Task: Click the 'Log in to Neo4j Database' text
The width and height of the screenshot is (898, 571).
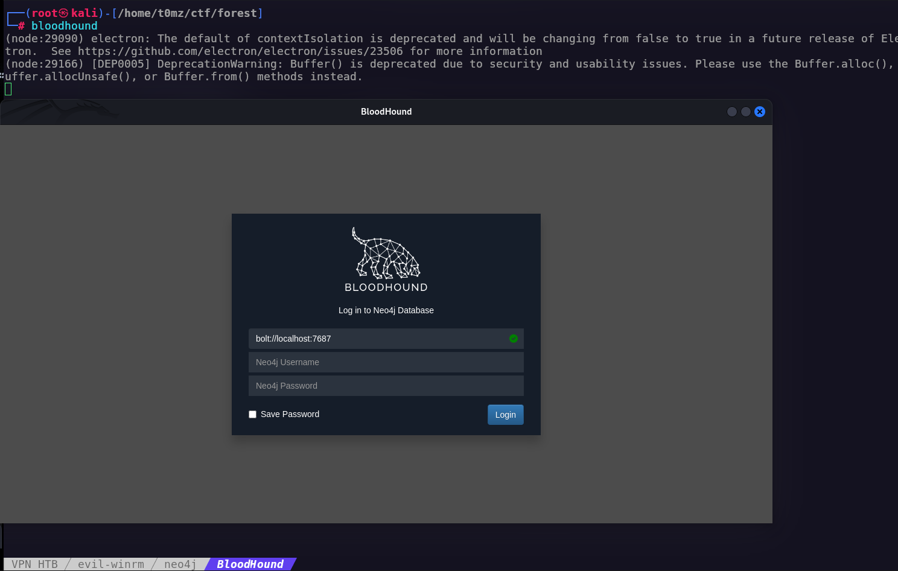Action: [x=386, y=310]
